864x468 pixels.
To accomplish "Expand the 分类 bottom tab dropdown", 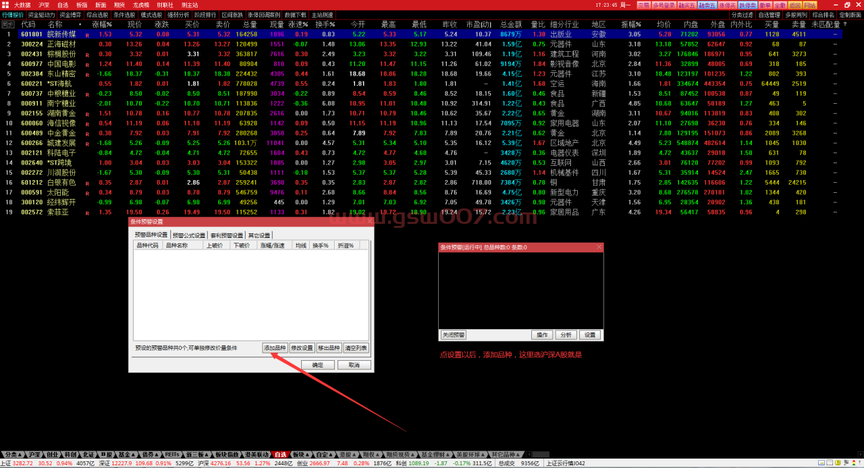I will coord(13,455).
